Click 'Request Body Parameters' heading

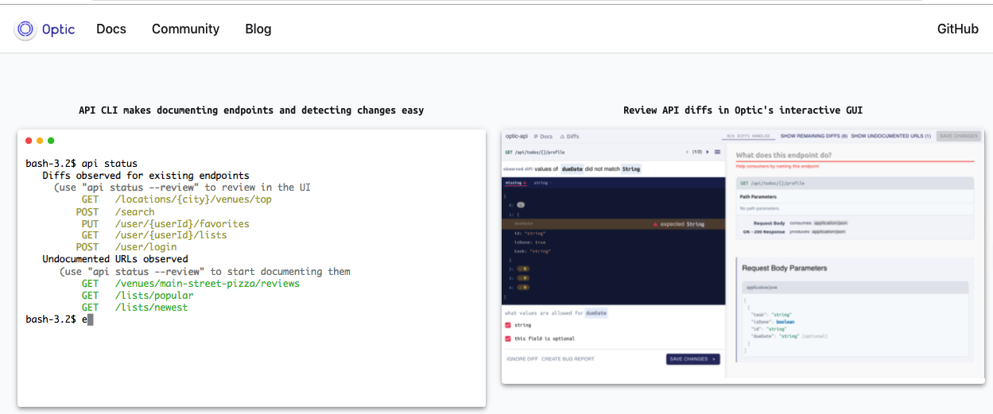tap(785, 268)
